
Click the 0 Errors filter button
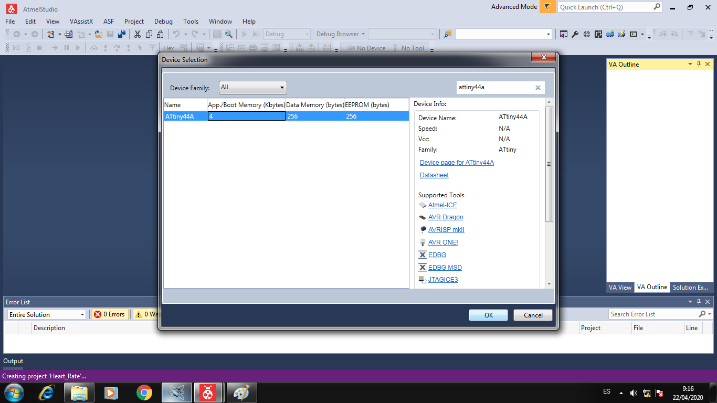click(x=109, y=314)
